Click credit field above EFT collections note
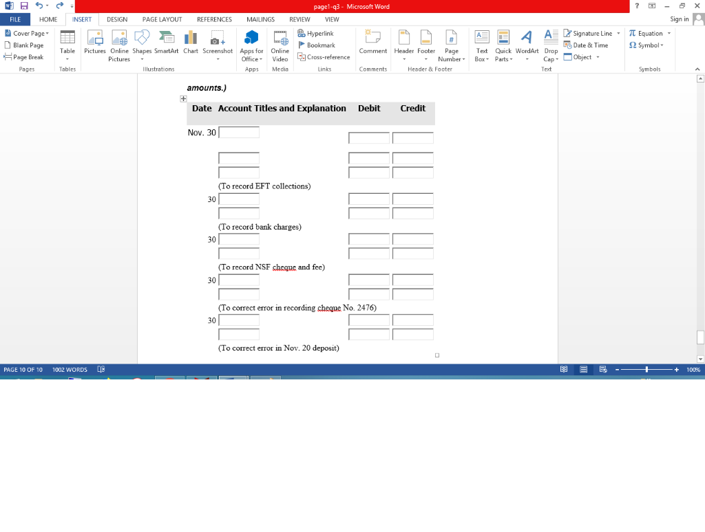Image resolution: width=705 pixels, height=532 pixels. (x=413, y=173)
